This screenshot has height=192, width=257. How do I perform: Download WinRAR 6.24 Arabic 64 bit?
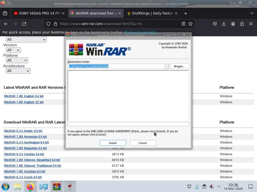click(23, 131)
